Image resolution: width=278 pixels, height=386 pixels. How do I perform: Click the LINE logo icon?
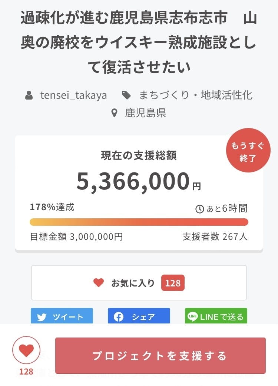point(193,317)
